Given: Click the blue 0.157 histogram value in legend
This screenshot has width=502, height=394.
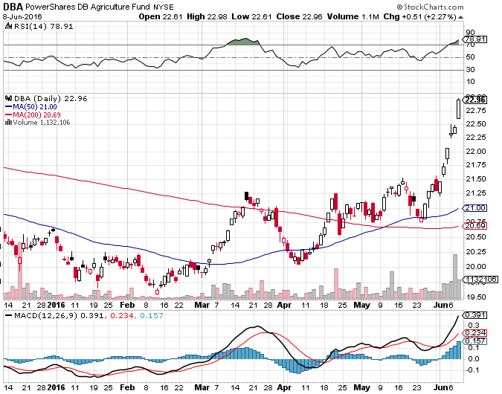Looking at the screenshot, I should (152, 316).
